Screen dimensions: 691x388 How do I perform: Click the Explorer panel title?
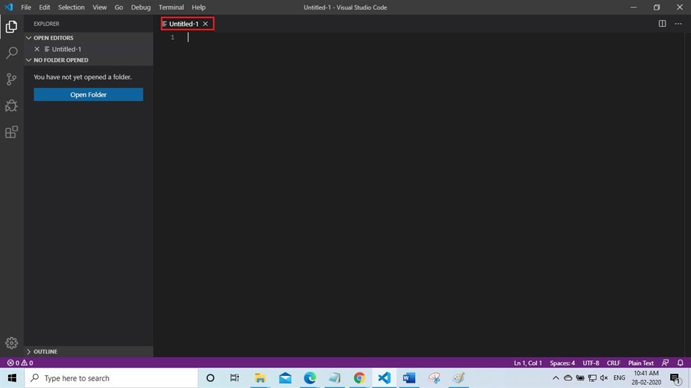pos(47,24)
